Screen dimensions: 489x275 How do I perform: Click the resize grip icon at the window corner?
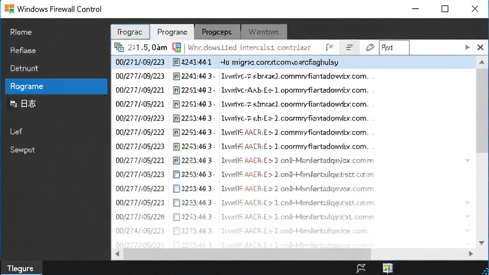(x=485, y=271)
